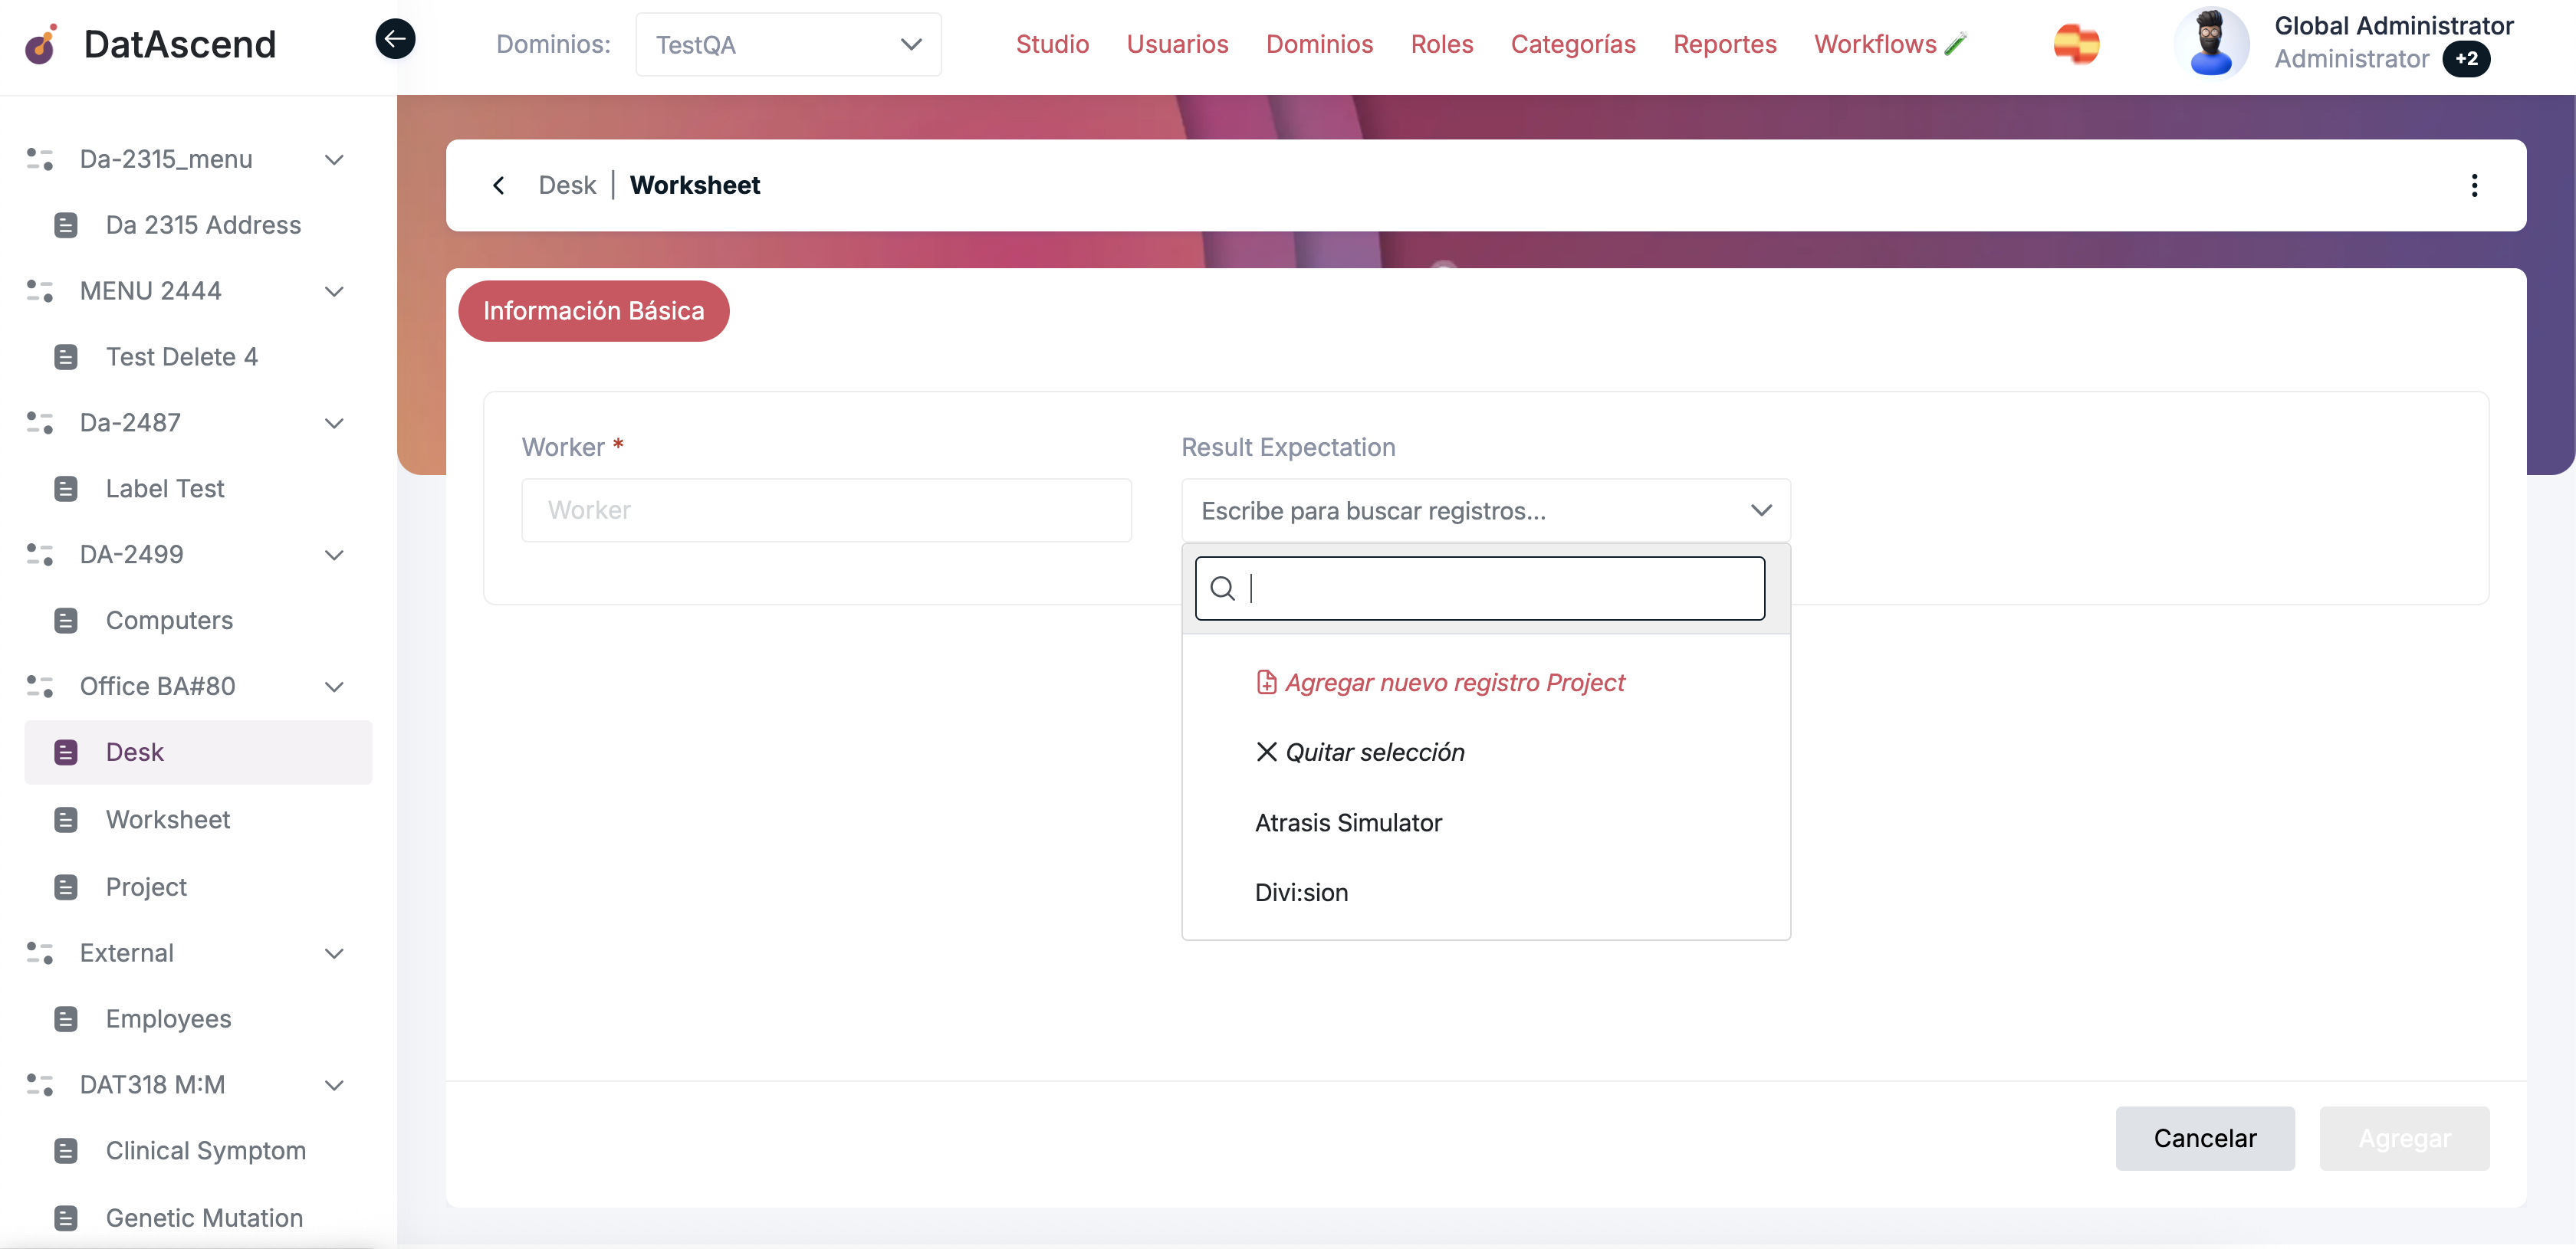This screenshot has height=1249, width=2576.
Task: Expand the Office BA#80 menu group
Action: click(334, 687)
